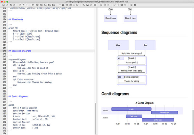
Task: Apply heading level h1
Action: [33, 5]
